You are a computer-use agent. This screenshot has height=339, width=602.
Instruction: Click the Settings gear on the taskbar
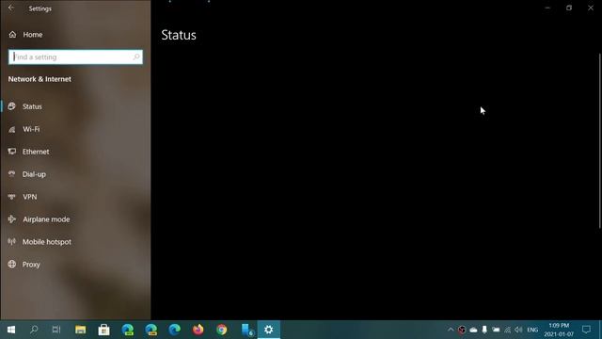pos(269,330)
